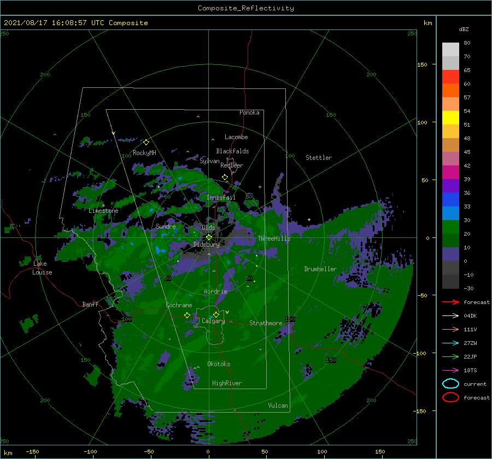Screen dimensions: 492x459
Task: Click the 18TS legend text
Action: pyautogui.click(x=470, y=371)
